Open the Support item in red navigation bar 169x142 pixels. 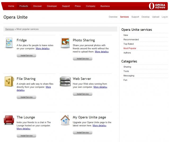point(66,6)
